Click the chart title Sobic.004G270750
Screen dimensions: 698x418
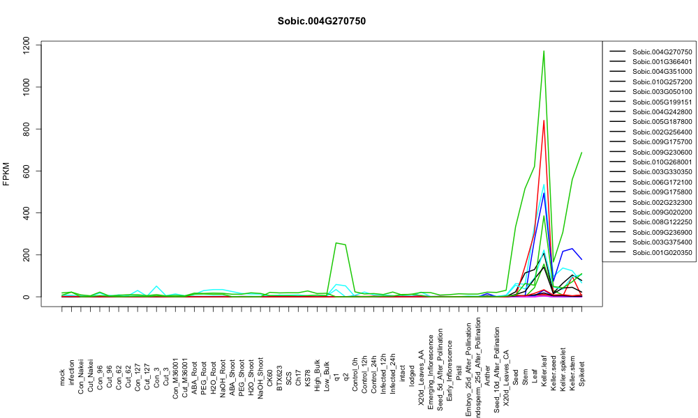[321, 22]
